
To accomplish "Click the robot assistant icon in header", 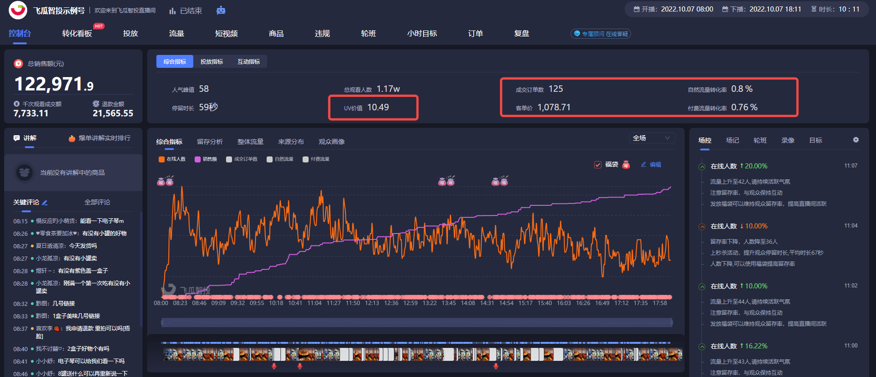I will coord(221,10).
